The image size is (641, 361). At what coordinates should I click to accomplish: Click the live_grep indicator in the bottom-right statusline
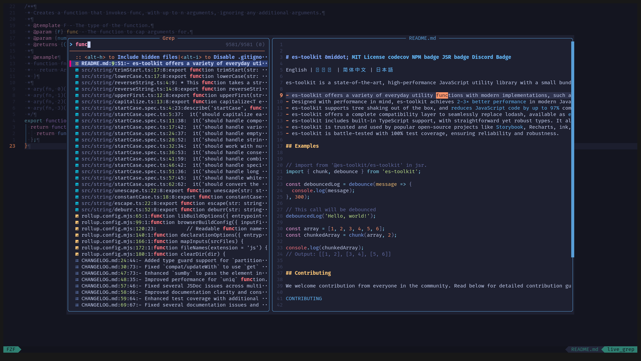pos(620,349)
